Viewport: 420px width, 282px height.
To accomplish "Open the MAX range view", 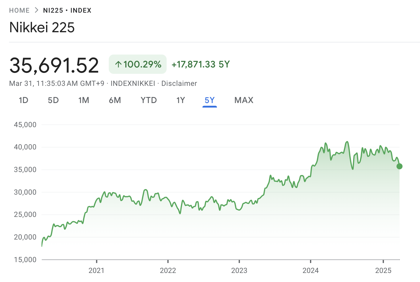I will point(244,100).
